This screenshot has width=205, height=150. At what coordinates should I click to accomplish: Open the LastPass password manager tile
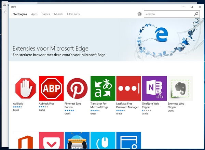(129, 88)
